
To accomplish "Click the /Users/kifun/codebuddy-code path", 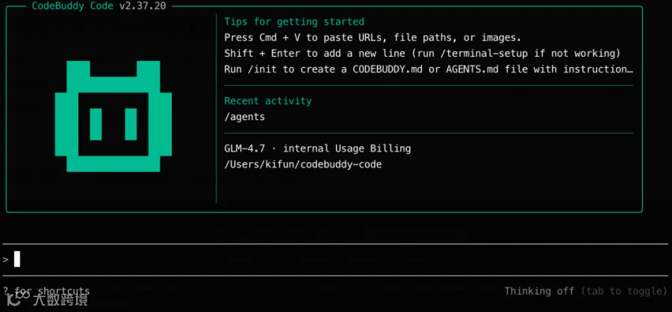I will click(x=303, y=164).
